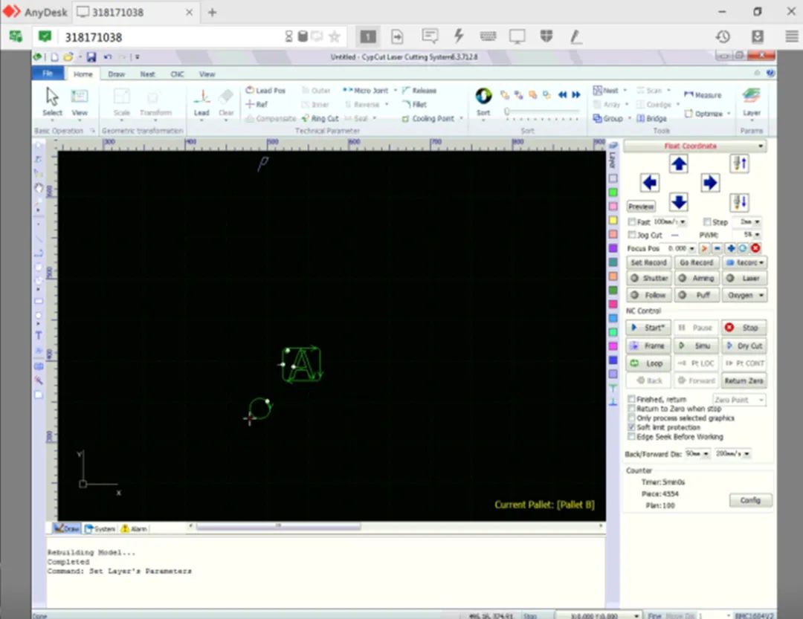Open the PWM percentage dropdown

tap(758, 235)
